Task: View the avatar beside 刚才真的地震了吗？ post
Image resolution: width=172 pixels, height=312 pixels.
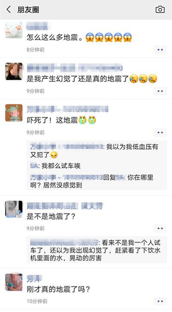Action: click(14, 282)
